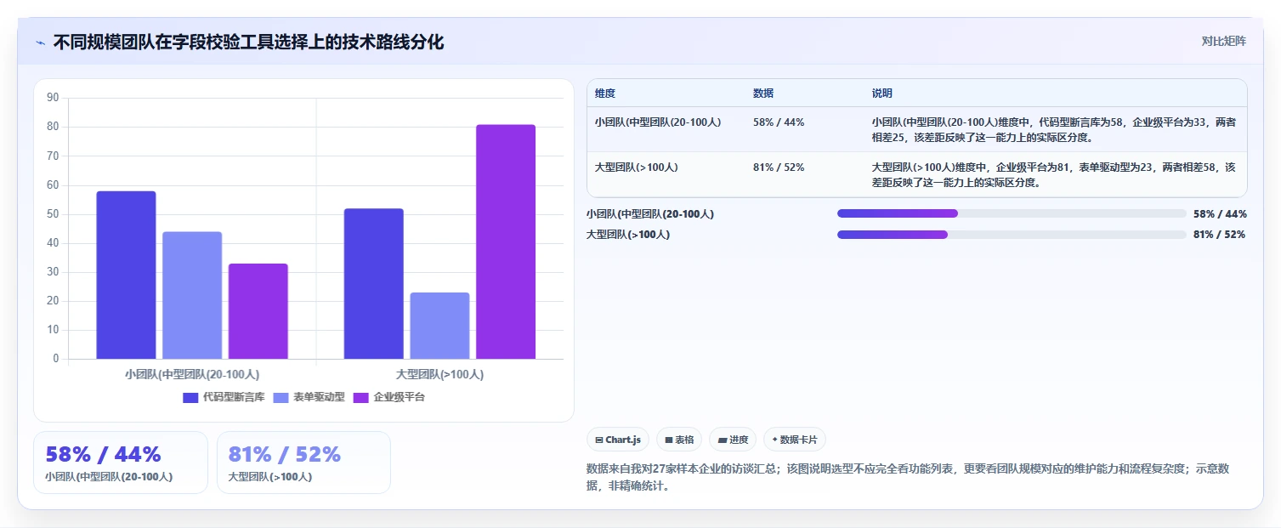The width and height of the screenshot is (1281, 528).
Task: Click the 表单驱动型 bar valued 44
Action: [x=192, y=295]
